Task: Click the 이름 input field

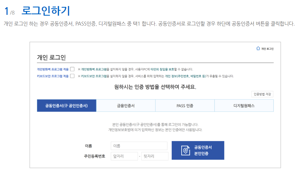Action: coord(139,146)
